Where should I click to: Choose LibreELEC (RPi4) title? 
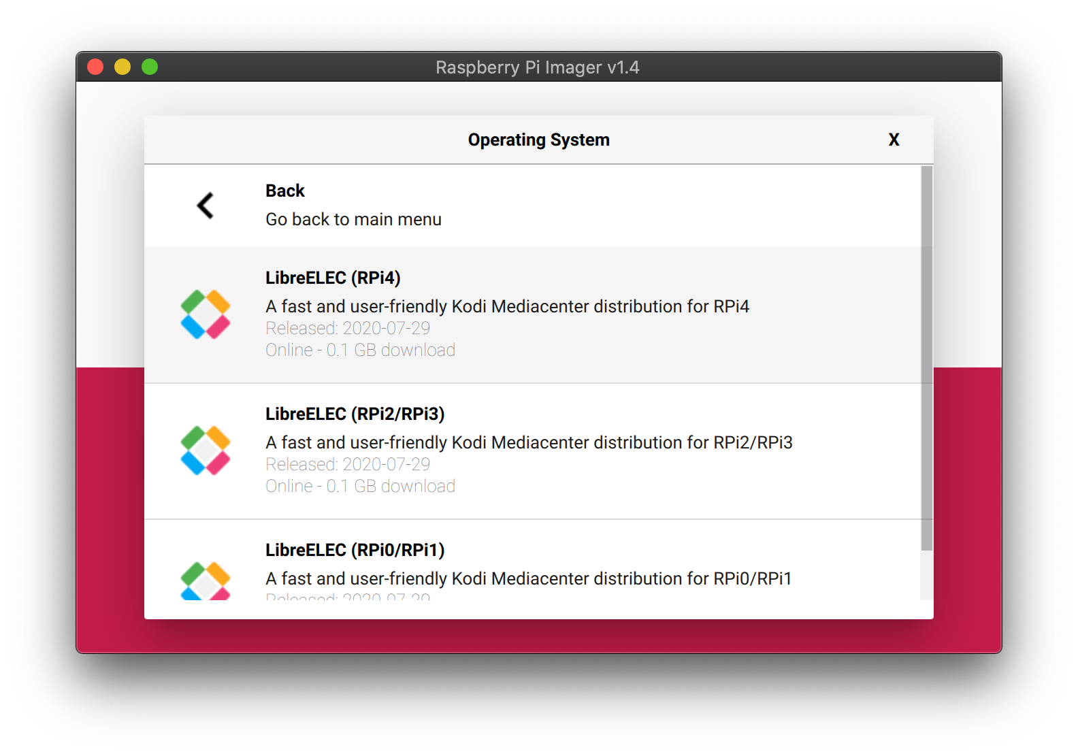point(333,278)
